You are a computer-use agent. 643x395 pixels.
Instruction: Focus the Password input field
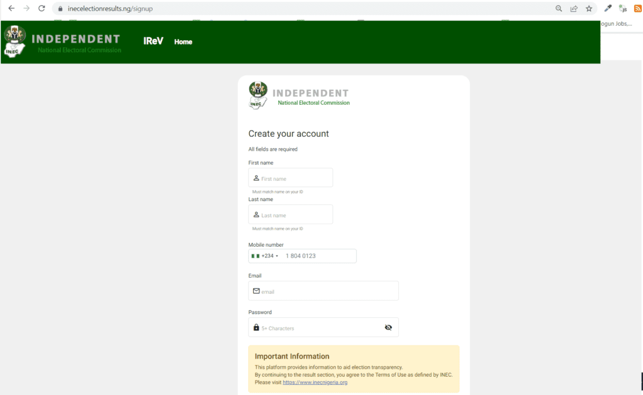point(323,327)
